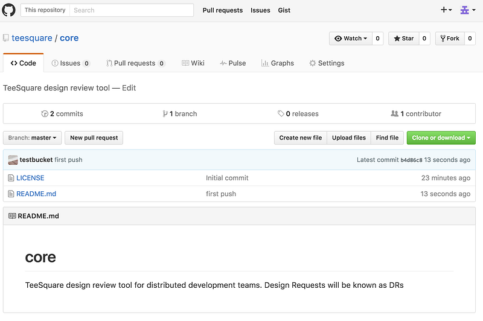Image resolution: width=483 pixels, height=321 pixels.
Task: View the 2 commits history
Action: (62, 113)
